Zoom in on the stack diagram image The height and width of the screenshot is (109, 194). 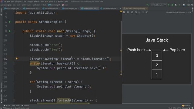132,12
